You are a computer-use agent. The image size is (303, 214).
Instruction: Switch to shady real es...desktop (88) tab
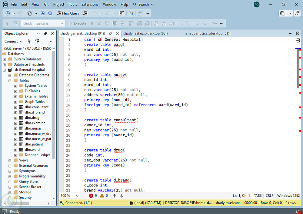pos(145,33)
